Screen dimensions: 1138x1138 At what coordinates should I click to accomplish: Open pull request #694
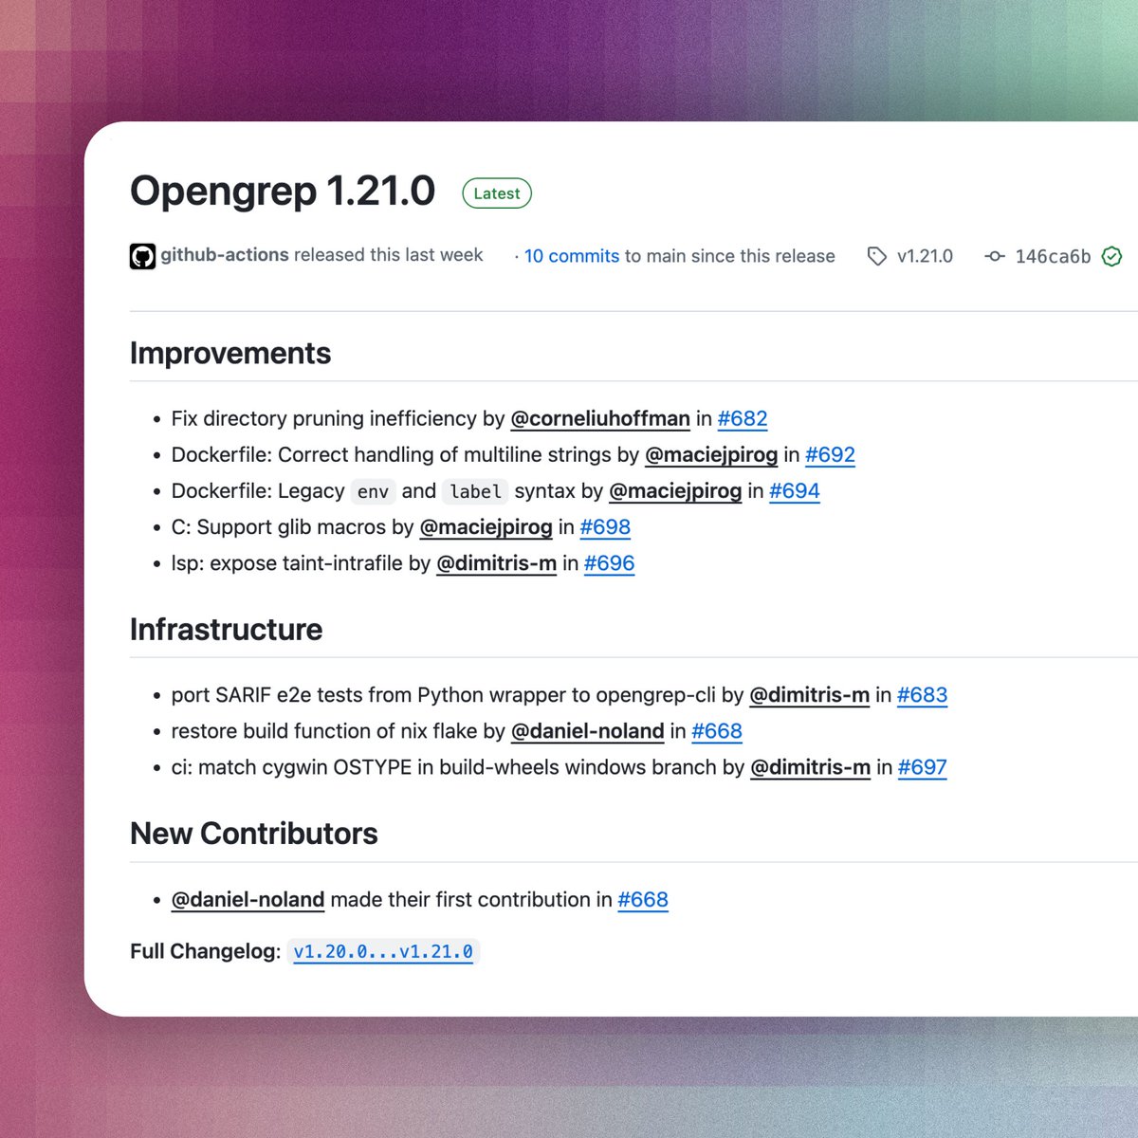coord(795,490)
